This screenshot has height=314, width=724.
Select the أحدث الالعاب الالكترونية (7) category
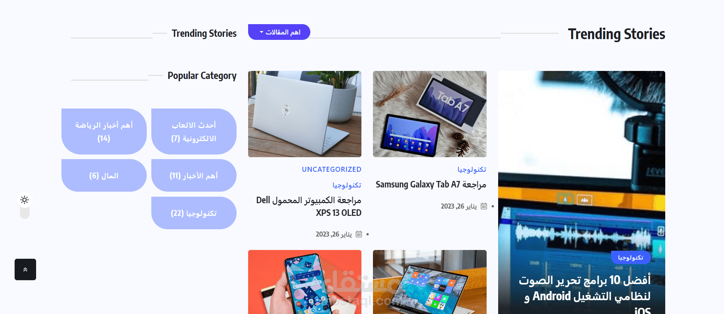pos(194,132)
